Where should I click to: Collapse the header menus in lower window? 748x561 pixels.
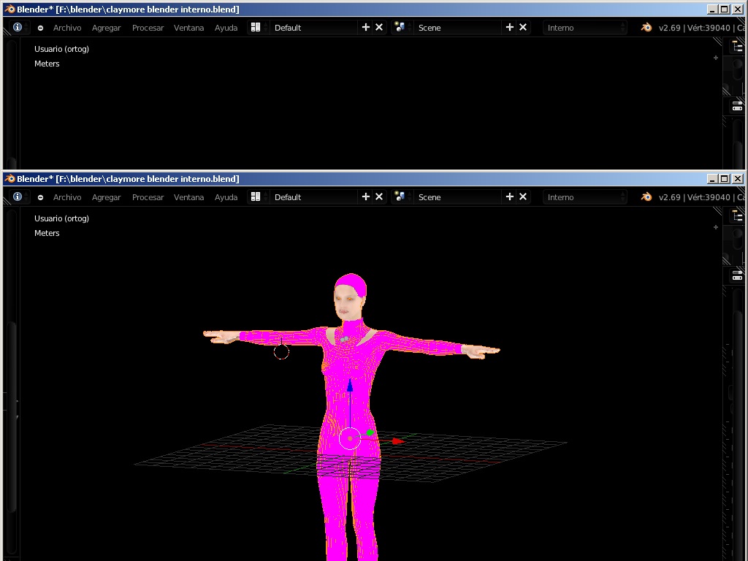coord(41,197)
